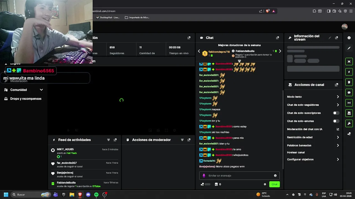Image resolution: width=355 pixels, height=199 pixels.
Task: Open Importado de Micr... bookmarks folder
Action: pyautogui.click(x=137, y=17)
